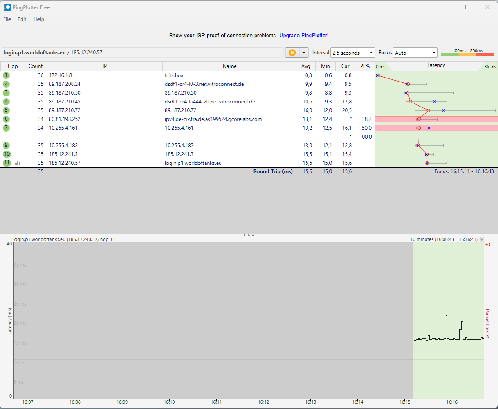Select hop 7 green circle icon

pos(6,128)
